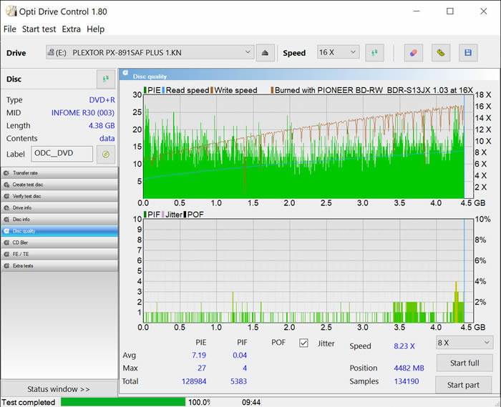Open the 8 X test speed dropdown
The height and width of the screenshot is (407, 501).
coord(464,343)
